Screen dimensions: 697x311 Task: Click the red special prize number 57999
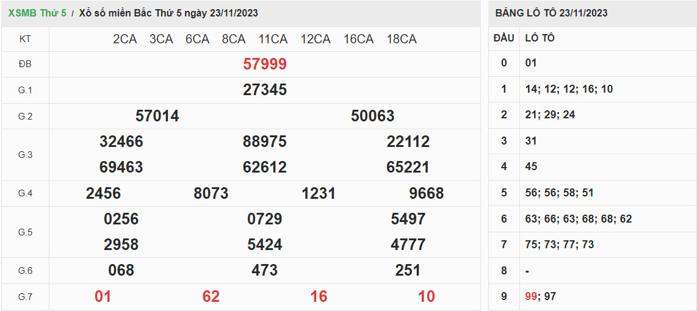point(265,64)
